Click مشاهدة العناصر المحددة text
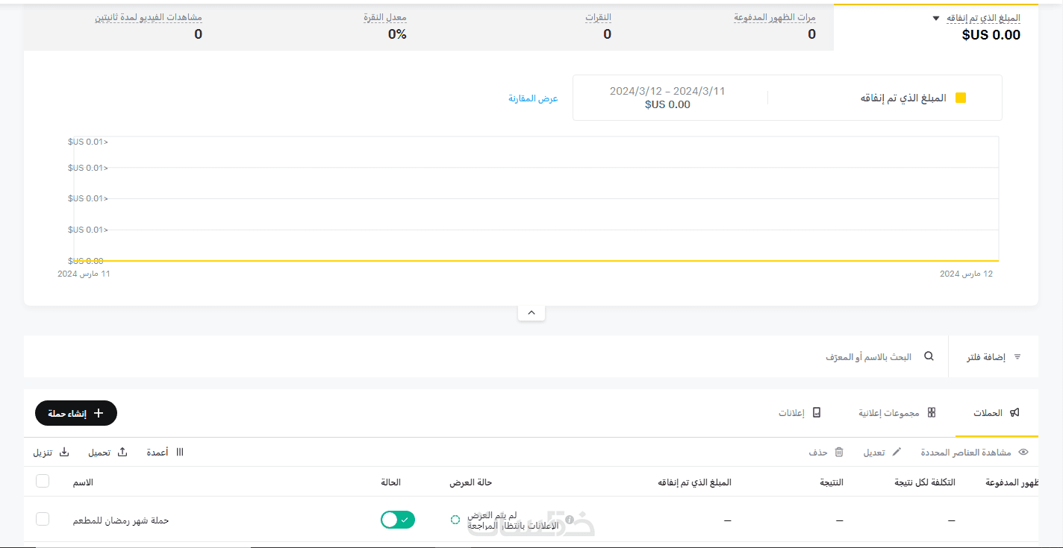 point(965,453)
